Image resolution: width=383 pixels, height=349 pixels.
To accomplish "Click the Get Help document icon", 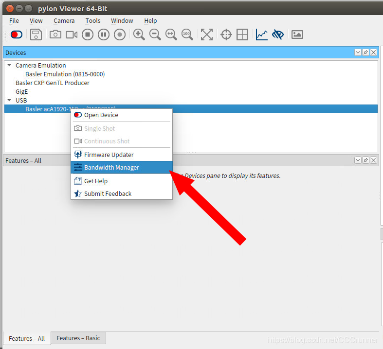I will 78,181.
